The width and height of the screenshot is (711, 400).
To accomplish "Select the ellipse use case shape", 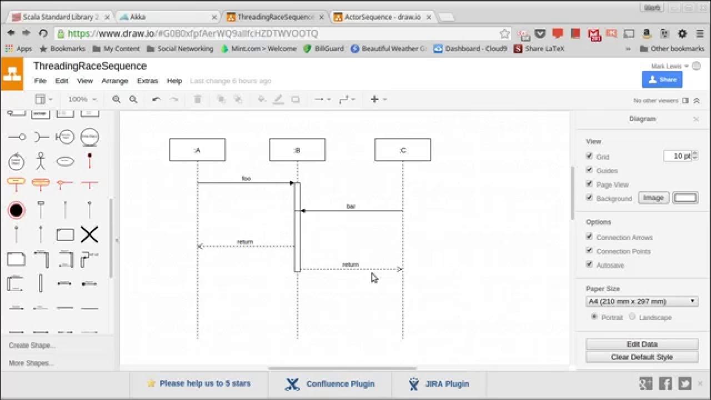I will 65,161.
